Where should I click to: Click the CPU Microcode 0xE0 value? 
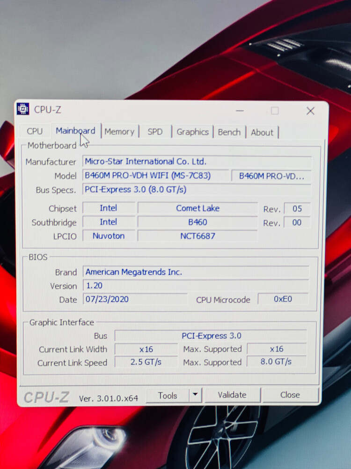[283, 299]
